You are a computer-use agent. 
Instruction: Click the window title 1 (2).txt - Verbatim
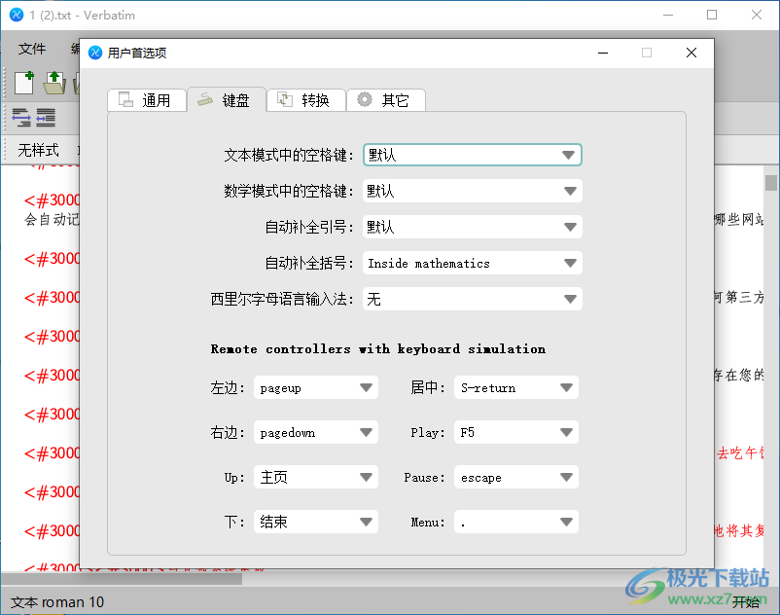(82, 16)
